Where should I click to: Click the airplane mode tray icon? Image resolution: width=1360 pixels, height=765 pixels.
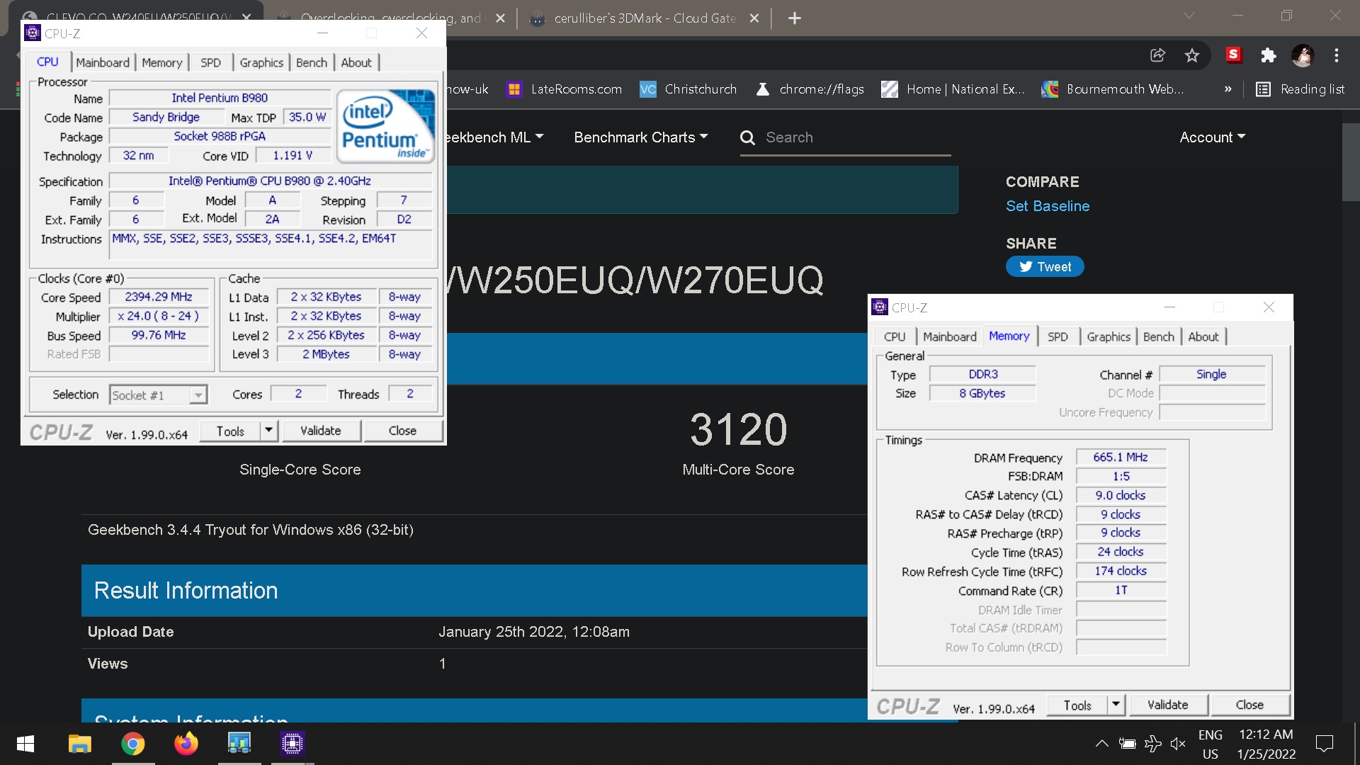click(1152, 744)
